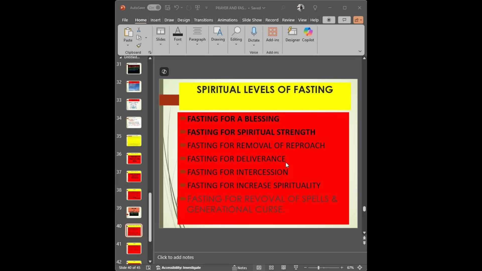This screenshot has height=271, width=482.
Task: Collapse the ribbon using chevron
Action: pyautogui.click(x=360, y=51)
